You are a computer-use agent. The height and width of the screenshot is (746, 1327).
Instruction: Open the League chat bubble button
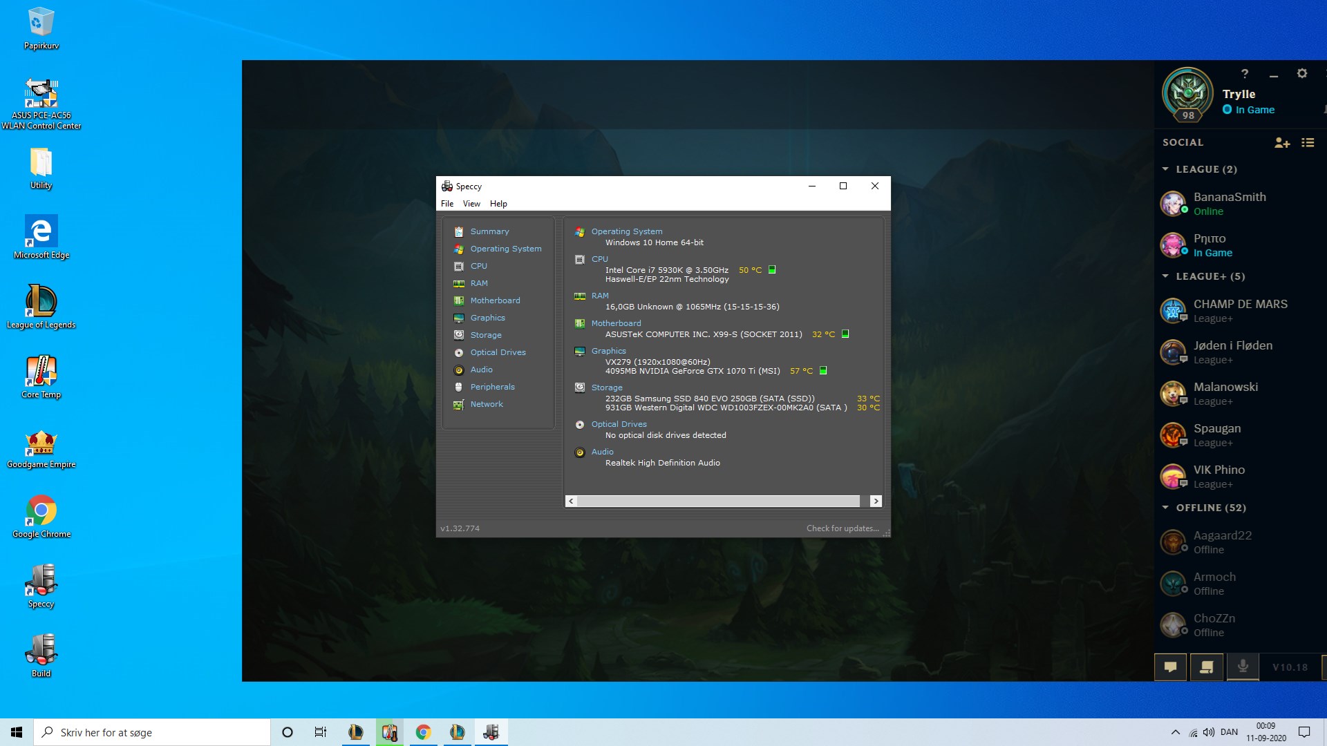(x=1171, y=667)
